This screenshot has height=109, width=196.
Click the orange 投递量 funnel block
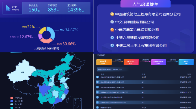(x=104, y=62)
